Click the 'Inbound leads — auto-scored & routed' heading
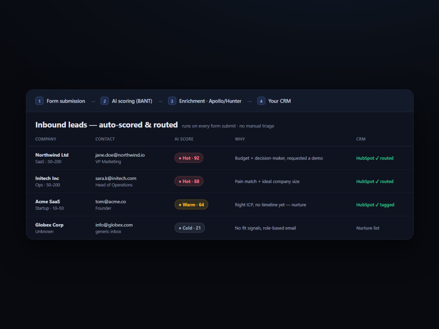Image resolution: width=439 pixels, height=329 pixels. (x=106, y=125)
